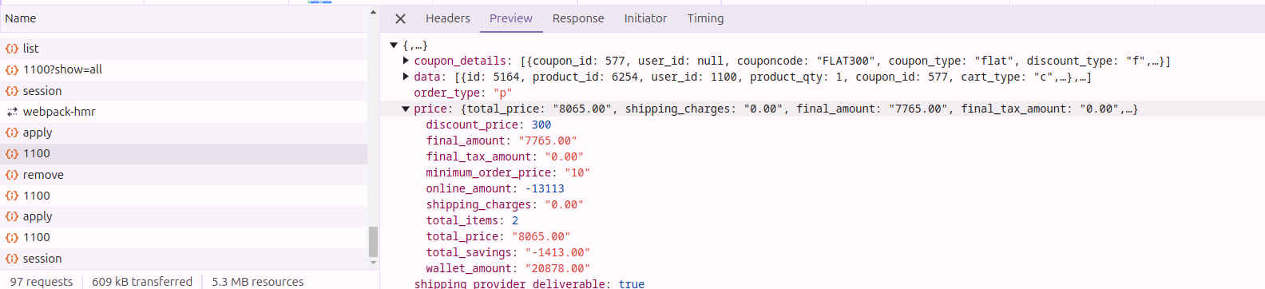Switch to the Response tab
The image size is (1265, 289).
pos(578,18)
